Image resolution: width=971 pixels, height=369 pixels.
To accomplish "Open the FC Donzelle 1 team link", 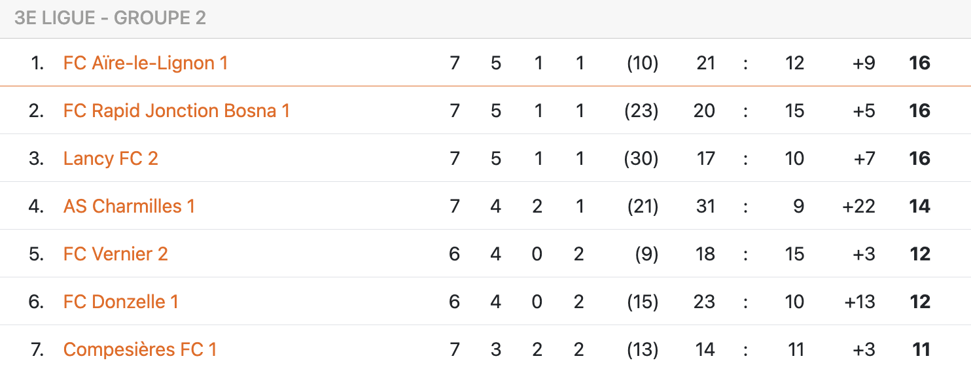I will [x=121, y=302].
